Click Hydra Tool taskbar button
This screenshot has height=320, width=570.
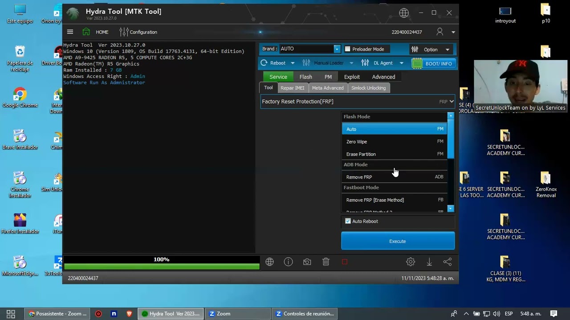171,314
